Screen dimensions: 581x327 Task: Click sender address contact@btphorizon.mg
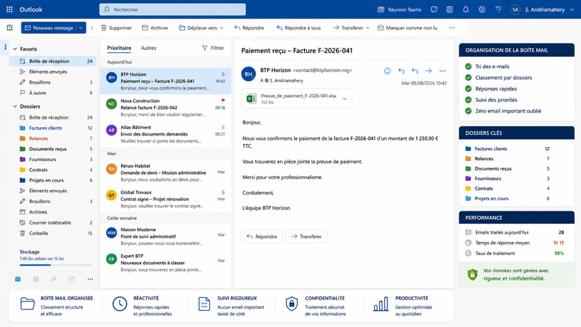pyautogui.click(x=322, y=70)
